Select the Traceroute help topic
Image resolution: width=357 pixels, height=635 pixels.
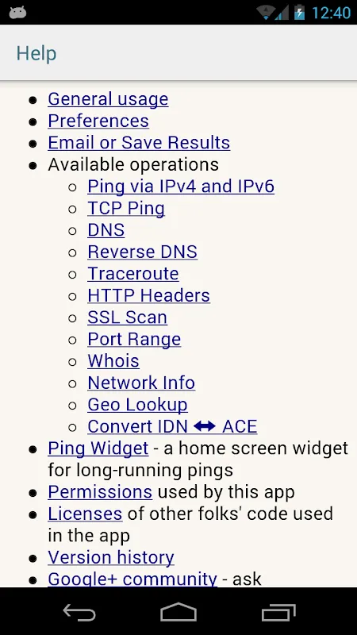133,274
